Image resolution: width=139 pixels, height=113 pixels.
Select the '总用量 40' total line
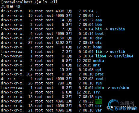pos(11,7)
